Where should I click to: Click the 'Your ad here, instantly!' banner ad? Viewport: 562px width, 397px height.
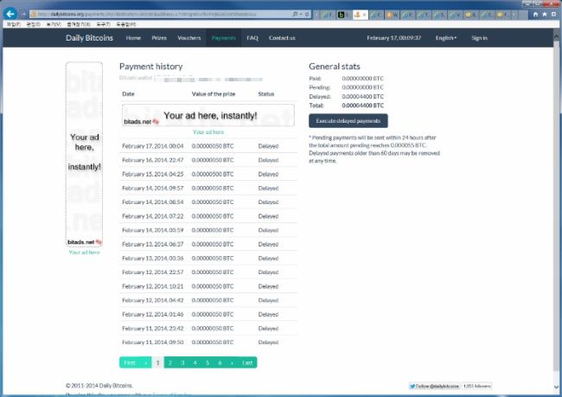(208, 115)
